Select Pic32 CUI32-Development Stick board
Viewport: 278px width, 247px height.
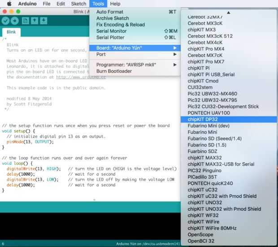229,106
